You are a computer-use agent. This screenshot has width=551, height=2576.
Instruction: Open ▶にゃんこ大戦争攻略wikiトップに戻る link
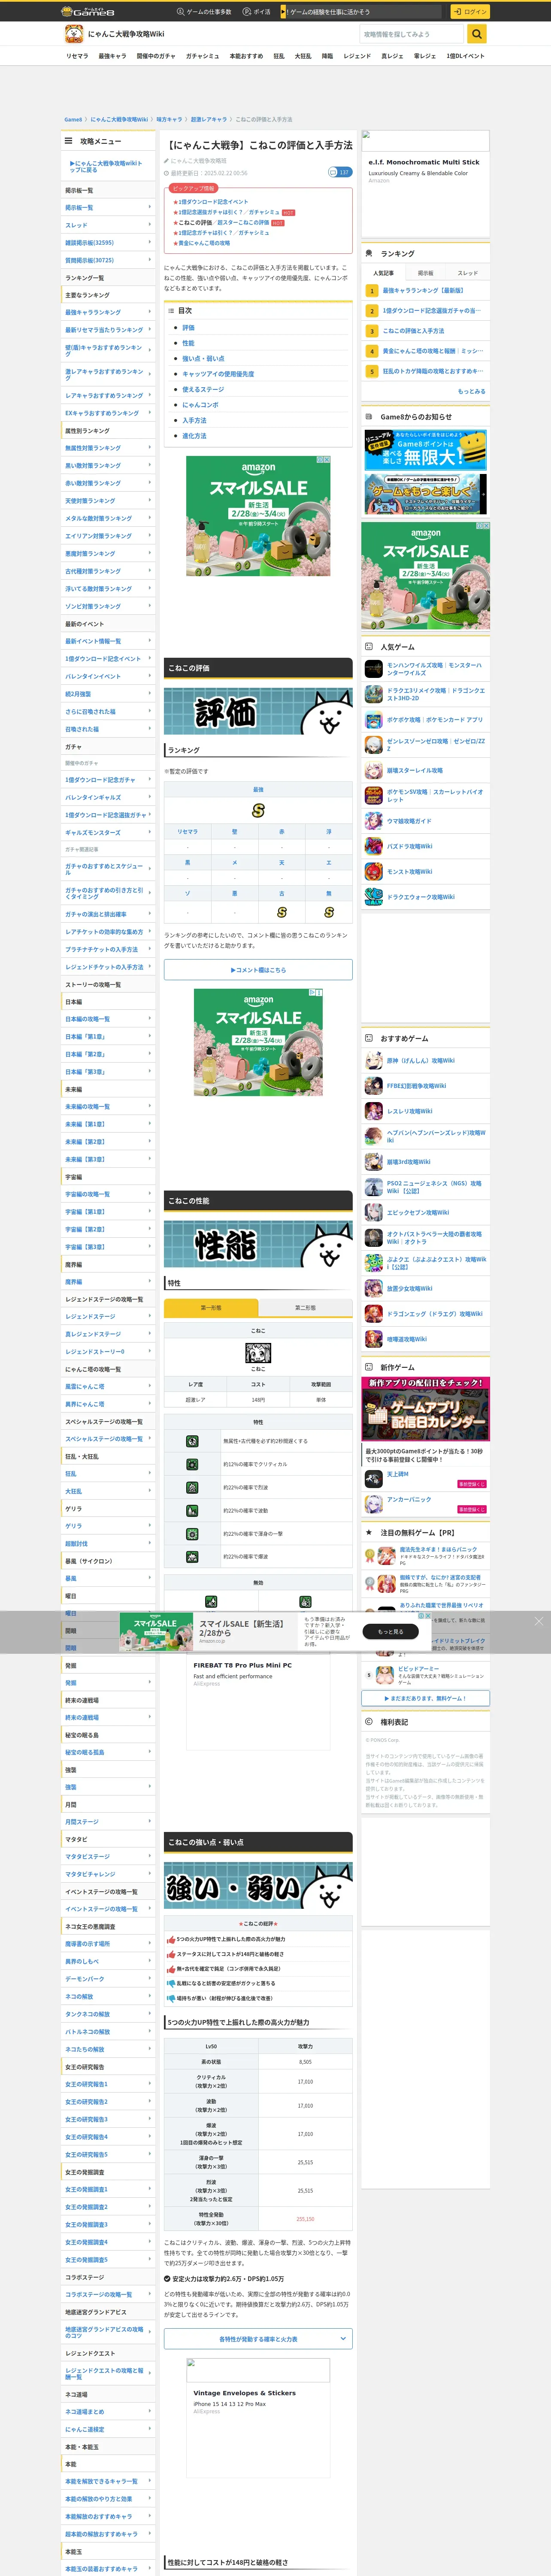(x=106, y=166)
